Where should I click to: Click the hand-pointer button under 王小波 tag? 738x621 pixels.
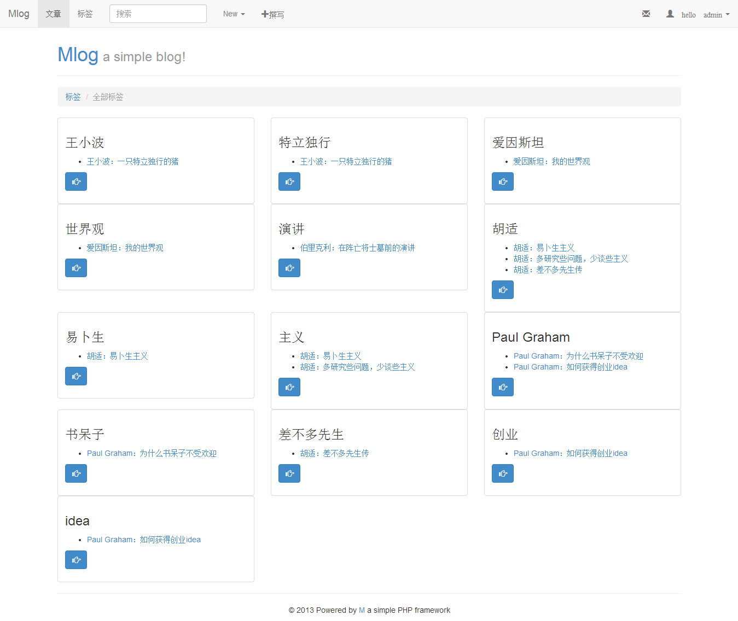[x=76, y=181]
